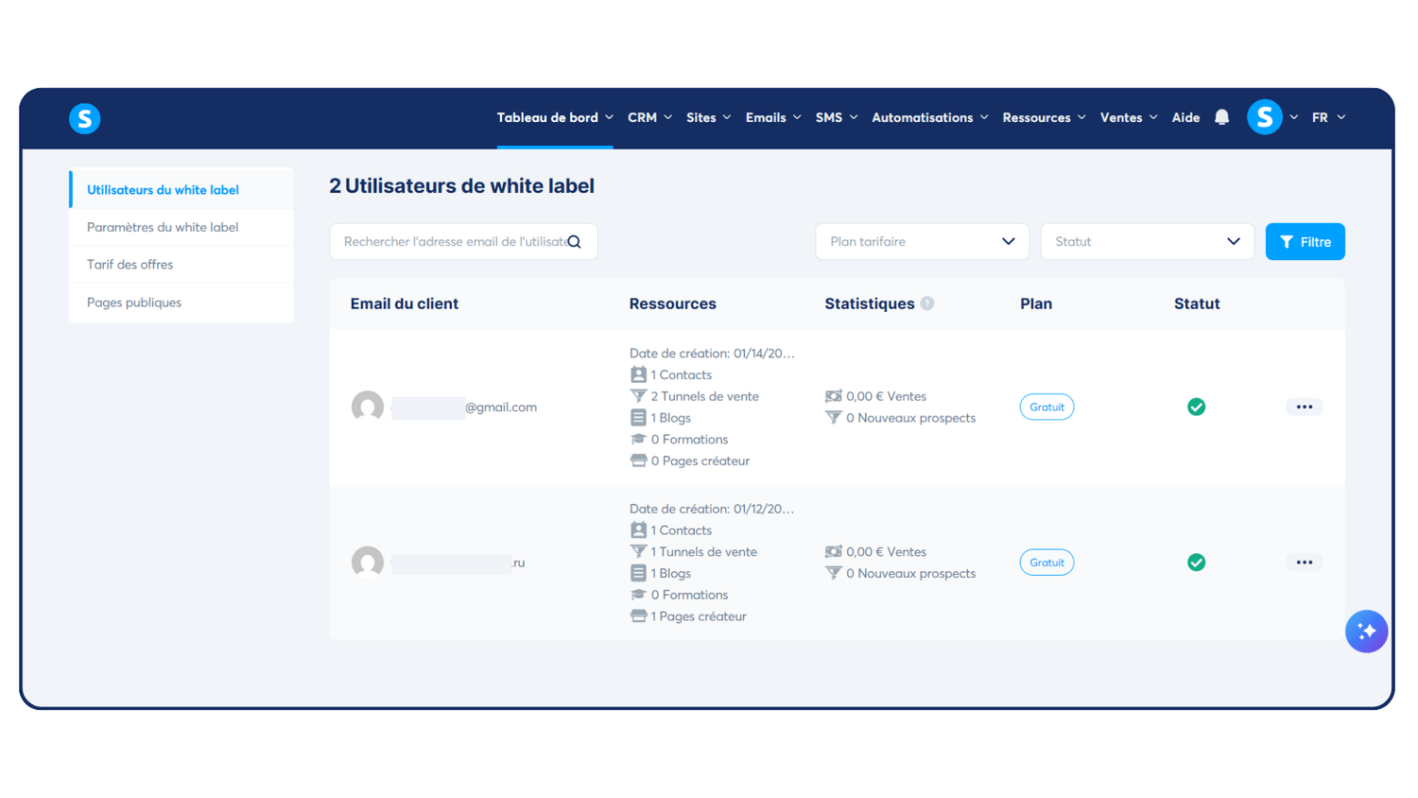Click the store icon next to 0 Pages créateur
The image size is (1418, 798).
coord(639,461)
